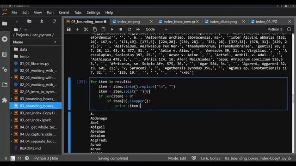The width and height of the screenshot is (296, 166).
Task: Restart the kernel
Action: (129, 30)
